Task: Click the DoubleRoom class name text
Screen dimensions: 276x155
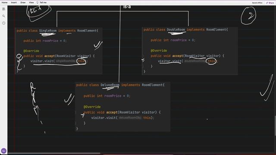Action: (x=176, y=30)
